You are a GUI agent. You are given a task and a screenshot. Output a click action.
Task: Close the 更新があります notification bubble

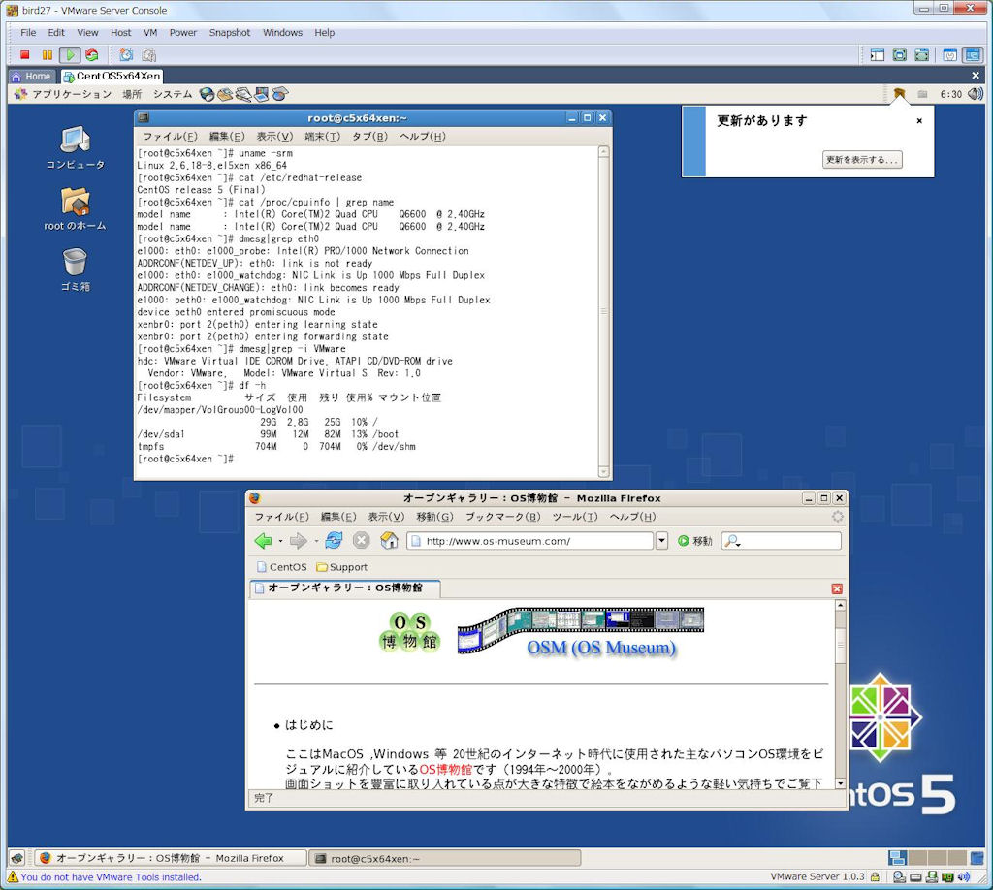919,120
